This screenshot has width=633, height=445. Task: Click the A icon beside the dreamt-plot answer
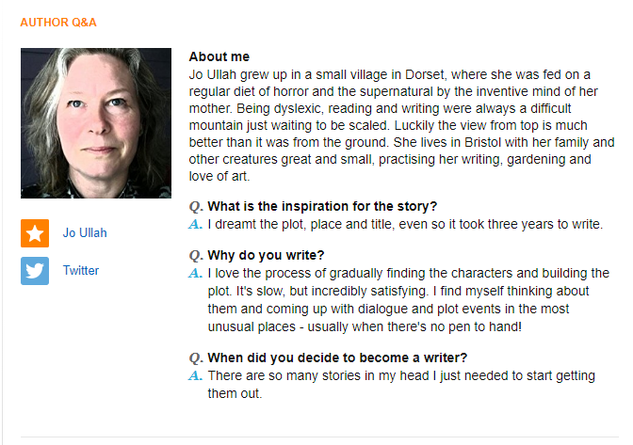click(196, 224)
